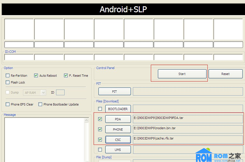Image resolution: width=245 pixels, height=162 pixels.
Task: Browse for the PDA file
Action: (118, 119)
